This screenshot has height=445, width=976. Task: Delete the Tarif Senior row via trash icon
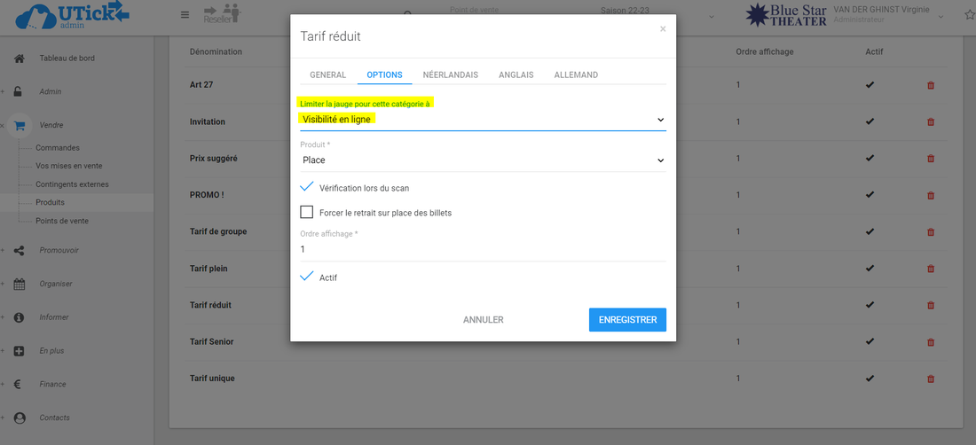click(x=931, y=341)
